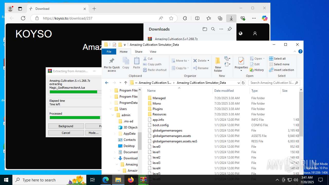
Task: Switch to the Home ribbon tab
Action: (x=124, y=52)
